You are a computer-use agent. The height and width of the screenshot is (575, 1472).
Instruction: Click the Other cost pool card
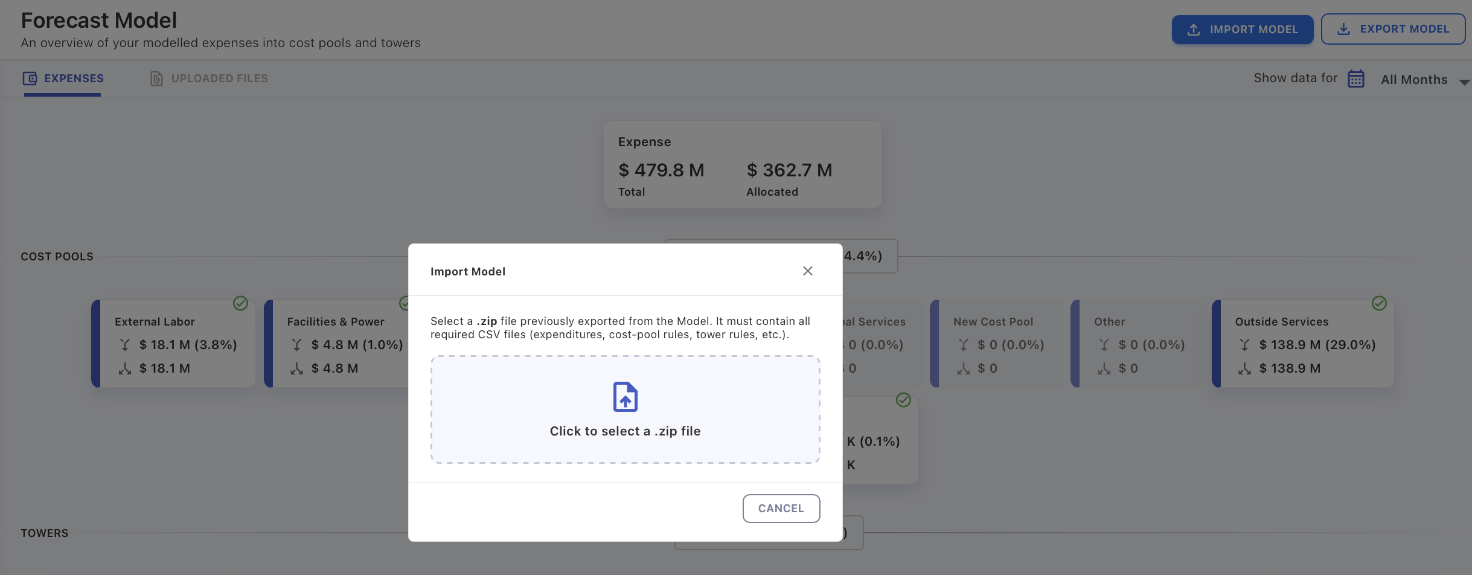pyautogui.click(x=1137, y=344)
